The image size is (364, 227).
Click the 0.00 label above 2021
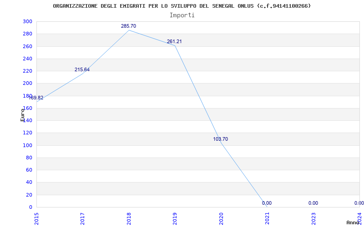(267, 203)
